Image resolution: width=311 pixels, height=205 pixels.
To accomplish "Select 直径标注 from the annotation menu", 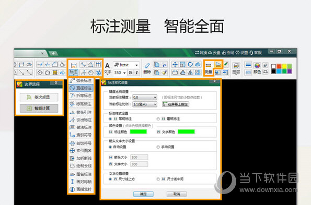I will pos(81,88).
